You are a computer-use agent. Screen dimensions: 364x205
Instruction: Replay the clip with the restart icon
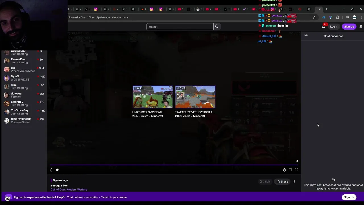coord(51,170)
